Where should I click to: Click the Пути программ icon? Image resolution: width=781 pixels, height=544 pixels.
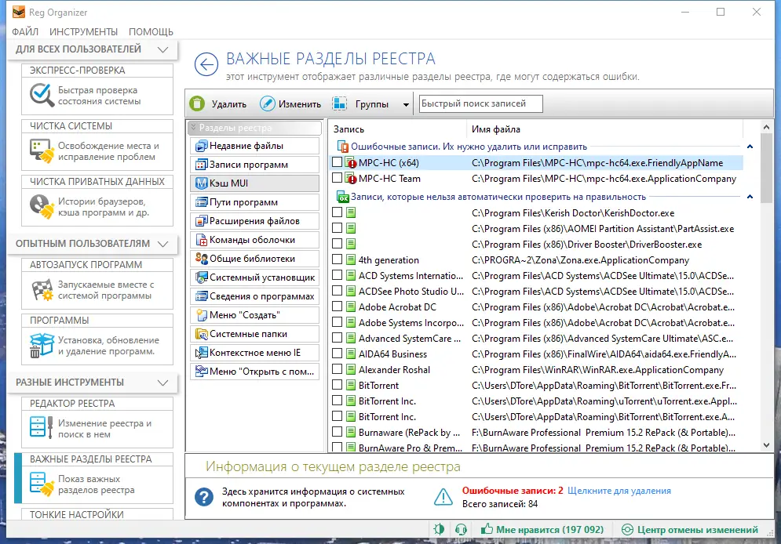201,202
